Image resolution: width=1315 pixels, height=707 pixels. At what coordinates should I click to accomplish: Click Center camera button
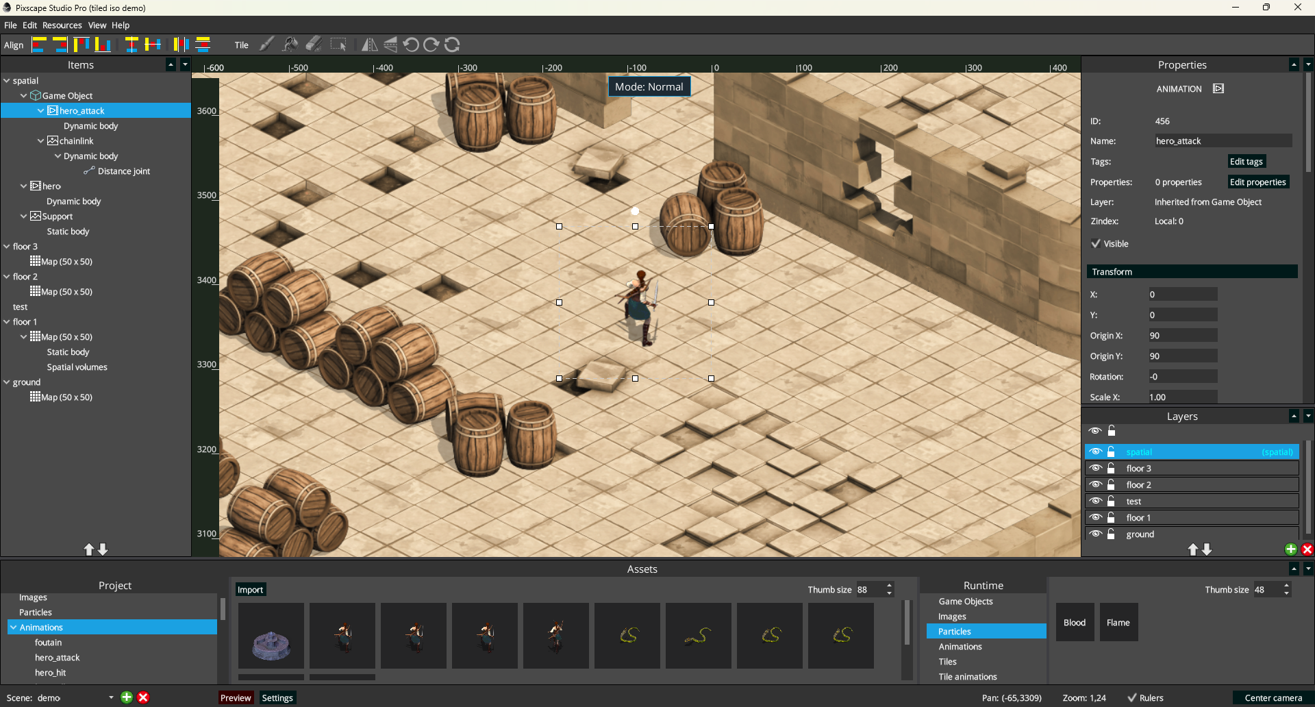pos(1273,697)
